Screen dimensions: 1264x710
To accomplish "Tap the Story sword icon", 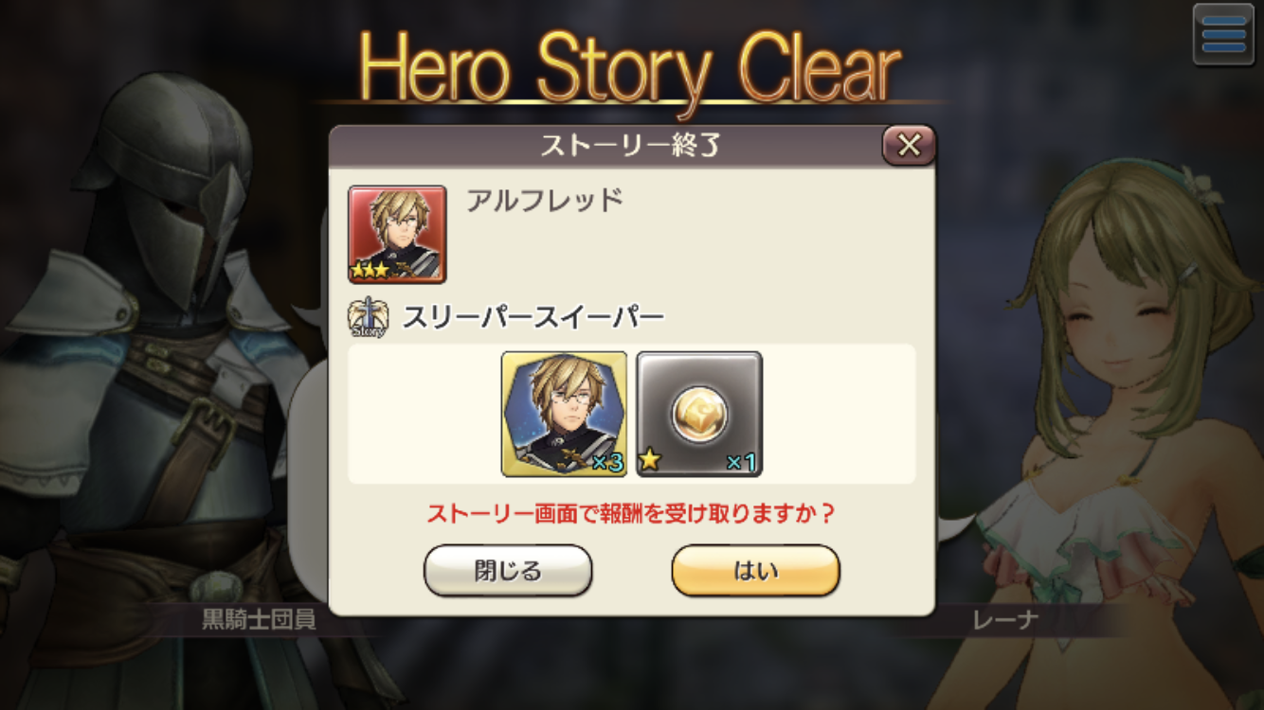I will point(367,318).
